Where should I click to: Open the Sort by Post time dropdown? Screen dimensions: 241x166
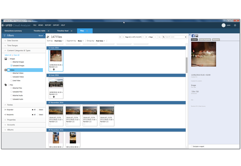click(59, 41)
